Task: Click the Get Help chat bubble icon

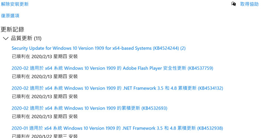Action: [x=234, y=4]
